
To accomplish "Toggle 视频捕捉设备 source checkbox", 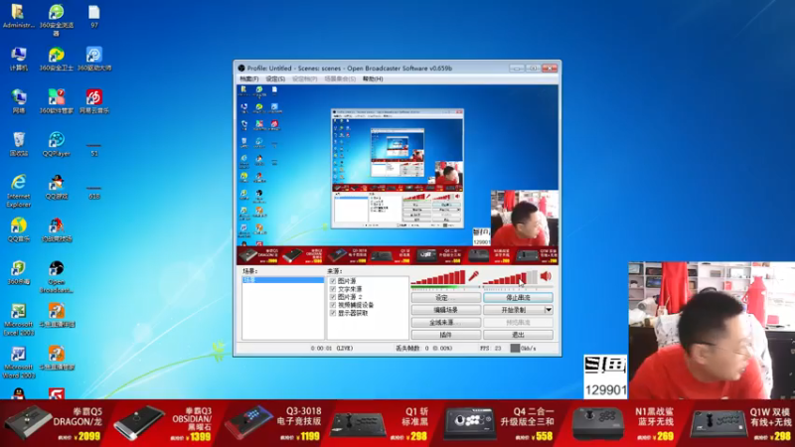I will pos(333,305).
